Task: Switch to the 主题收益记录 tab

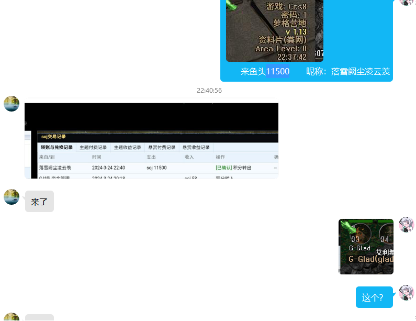Action: pos(128,148)
